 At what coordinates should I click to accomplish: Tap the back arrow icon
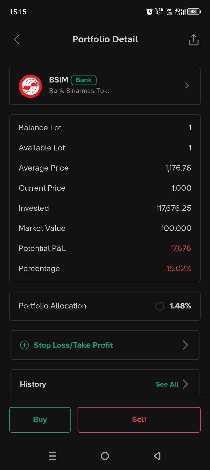pos(16,40)
